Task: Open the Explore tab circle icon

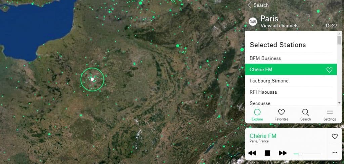Action: click(257, 112)
